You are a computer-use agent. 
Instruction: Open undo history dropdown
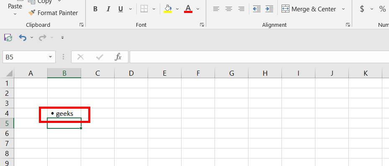pyautogui.click(x=32, y=38)
